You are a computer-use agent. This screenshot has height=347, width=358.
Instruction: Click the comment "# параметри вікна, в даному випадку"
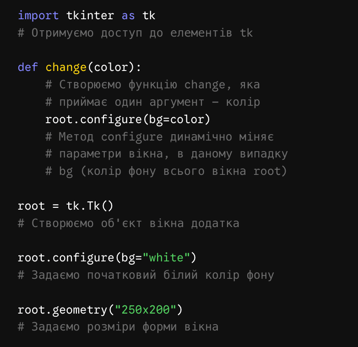tap(167, 154)
